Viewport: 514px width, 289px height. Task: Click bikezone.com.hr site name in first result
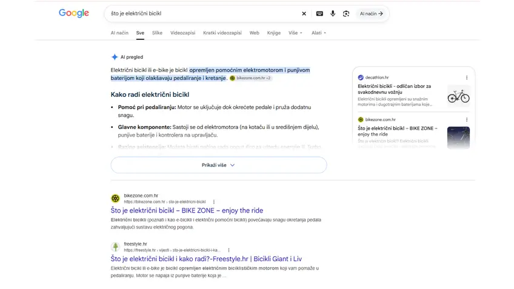pyautogui.click(x=141, y=196)
